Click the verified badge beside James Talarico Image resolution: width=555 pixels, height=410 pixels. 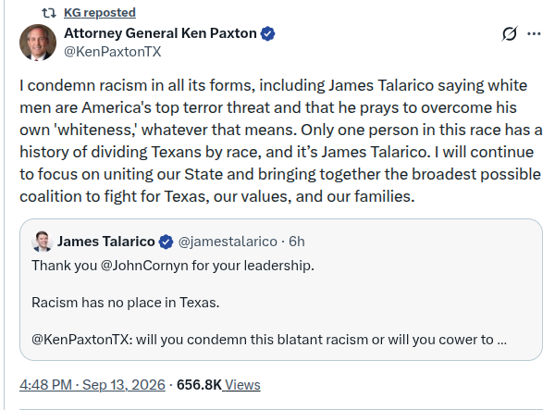coord(166,242)
